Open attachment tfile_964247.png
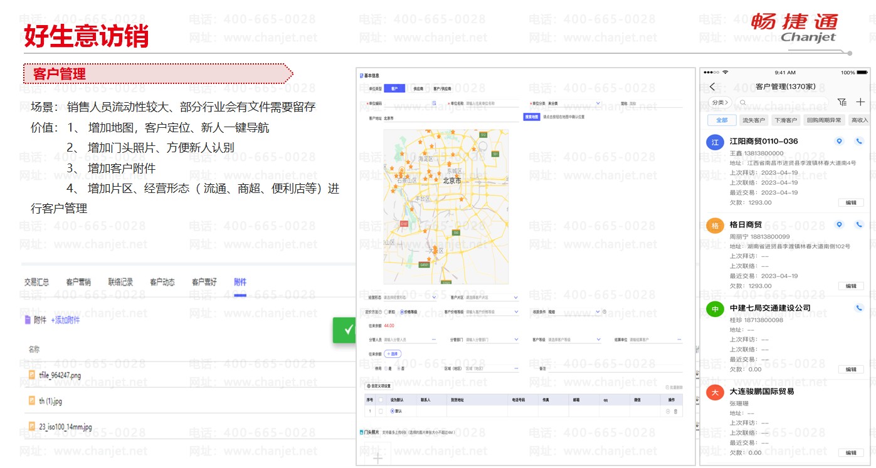The image size is (876, 468). click(x=60, y=376)
